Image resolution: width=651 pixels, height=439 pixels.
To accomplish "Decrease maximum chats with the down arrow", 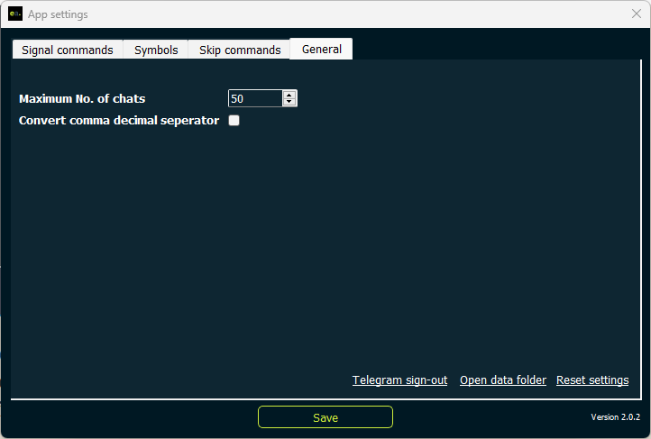I will point(289,103).
